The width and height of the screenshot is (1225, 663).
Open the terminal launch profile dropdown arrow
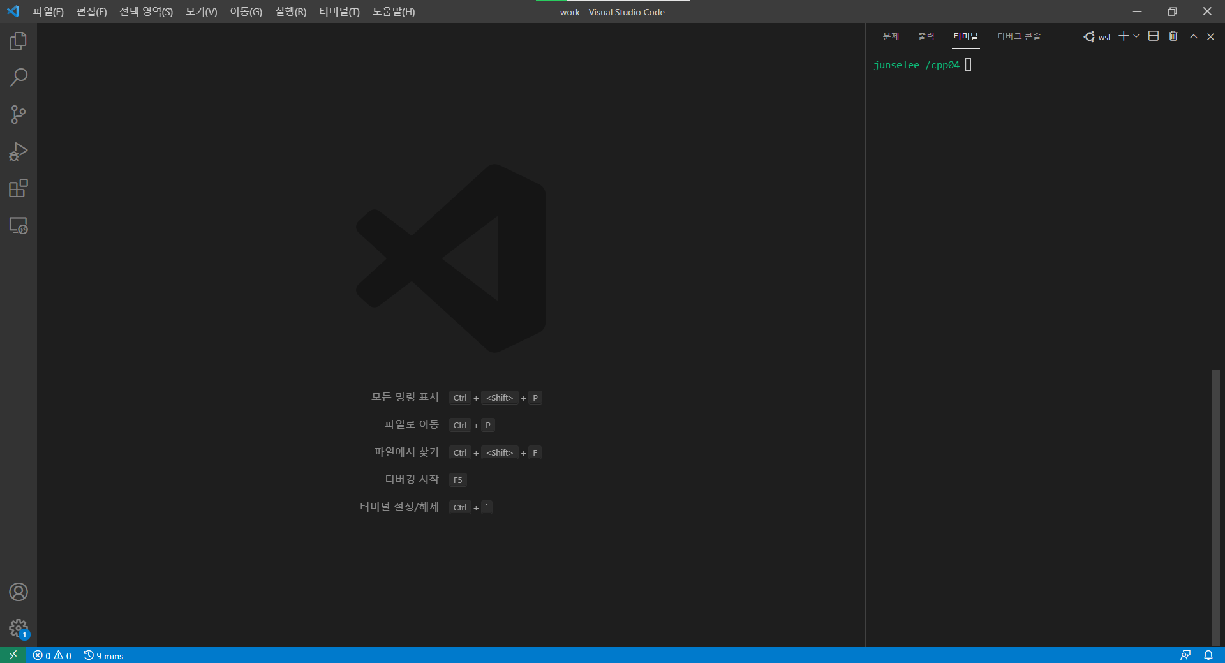pos(1136,36)
